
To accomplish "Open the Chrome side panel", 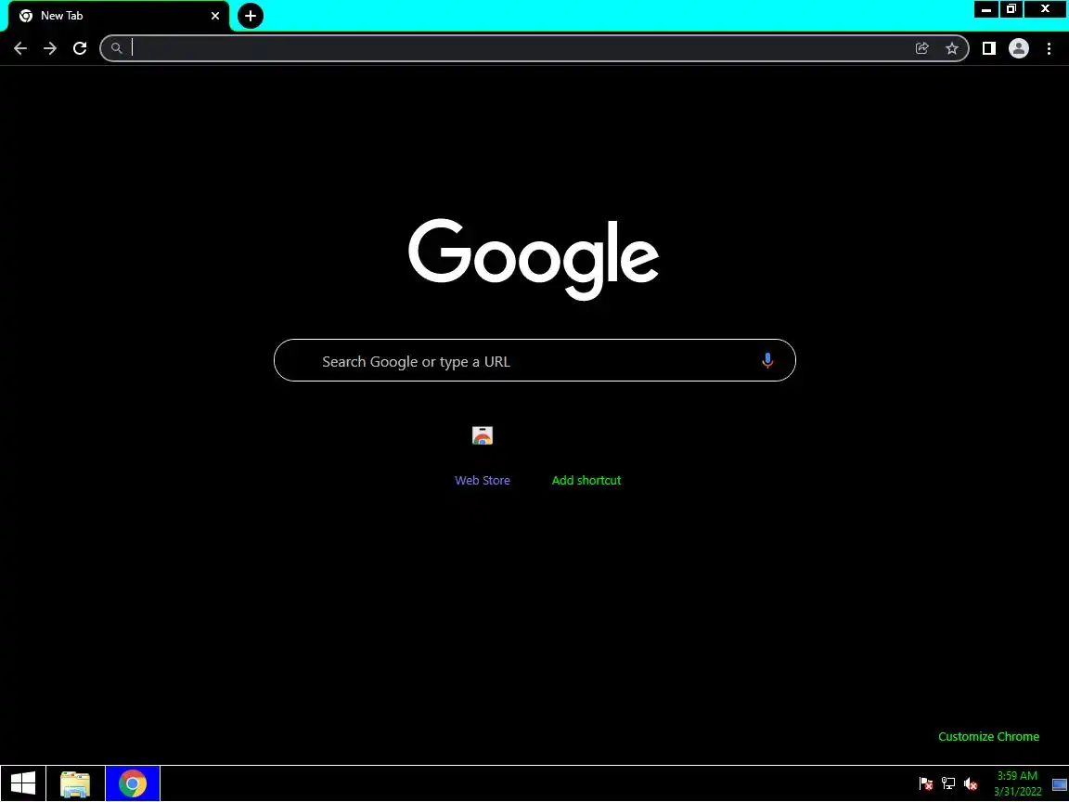I will coord(988,48).
